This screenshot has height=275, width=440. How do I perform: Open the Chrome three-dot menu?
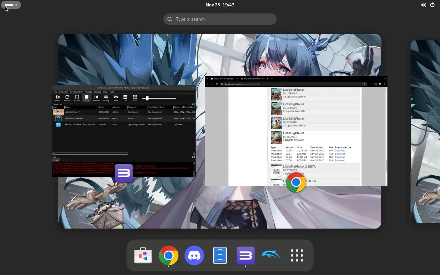(385, 84)
